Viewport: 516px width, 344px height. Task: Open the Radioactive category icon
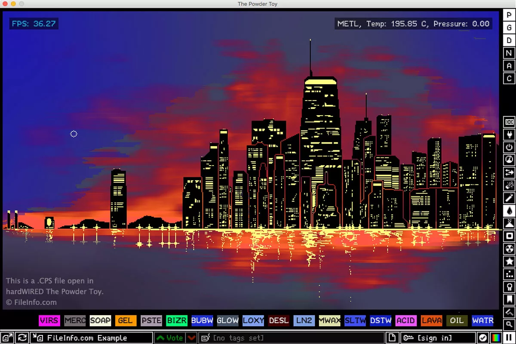(510, 249)
